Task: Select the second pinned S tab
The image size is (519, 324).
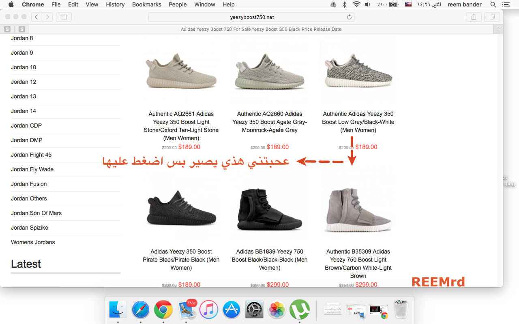Action: (x=21, y=29)
